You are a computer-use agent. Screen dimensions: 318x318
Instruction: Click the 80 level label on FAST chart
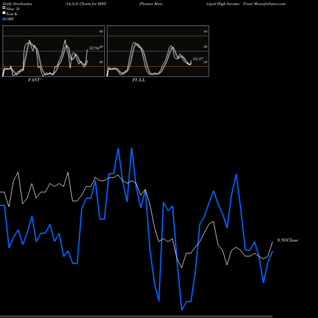coord(101,31)
